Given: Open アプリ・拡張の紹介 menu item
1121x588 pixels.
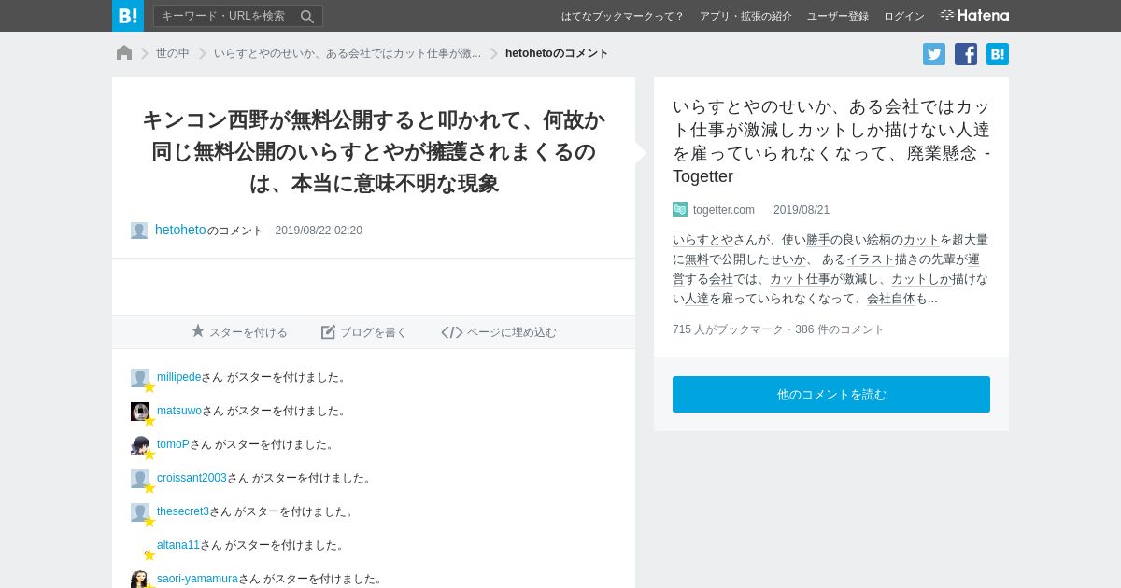Looking at the screenshot, I should click(x=745, y=16).
